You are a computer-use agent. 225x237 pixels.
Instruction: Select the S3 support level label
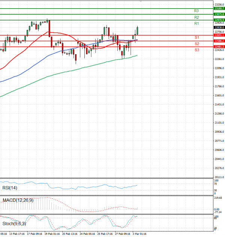click(196, 50)
